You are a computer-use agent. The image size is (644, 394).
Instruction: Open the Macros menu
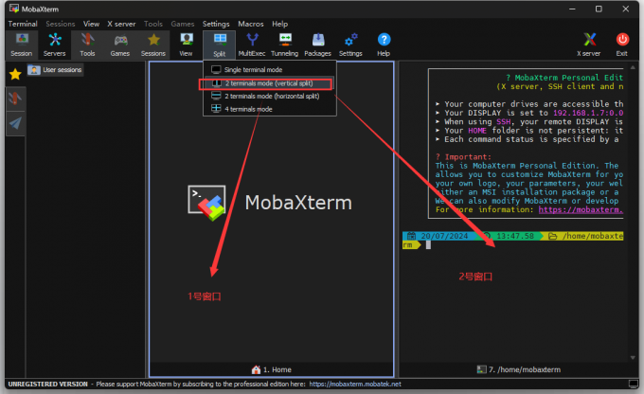pos(251,24)
